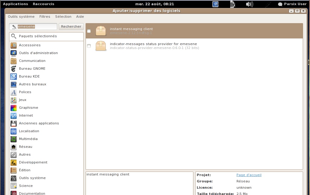Click the instant messaging client description text
Image resolution: width=310 pixels, height=195 pixels.
(x=108, y=174)
